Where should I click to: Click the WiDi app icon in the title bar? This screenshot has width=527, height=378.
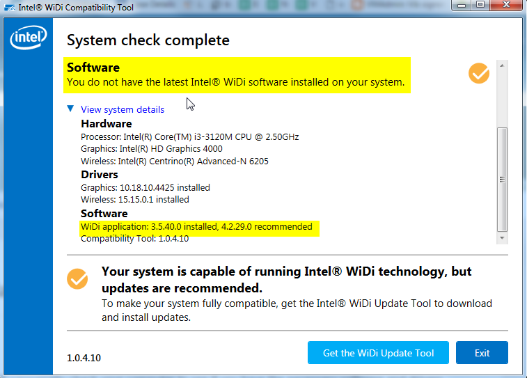pyautogui.click(x=10, y=8)
